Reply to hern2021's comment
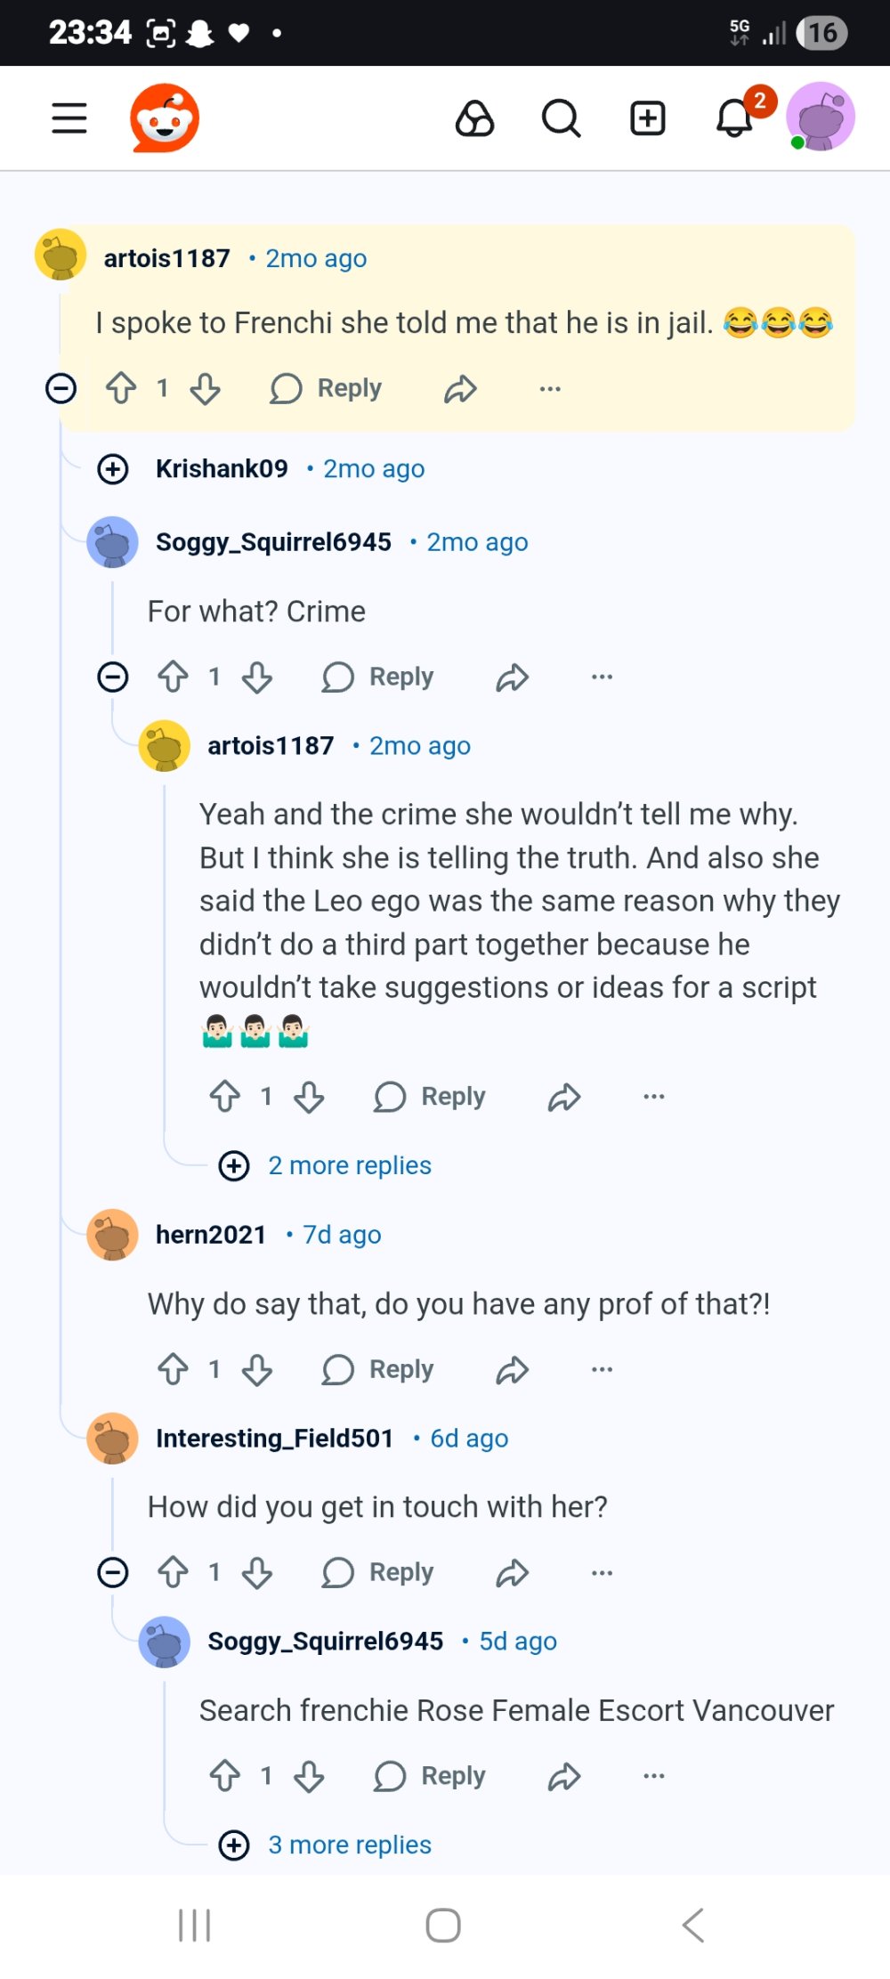890x1979 pixels. click(x=378, y=1369)
